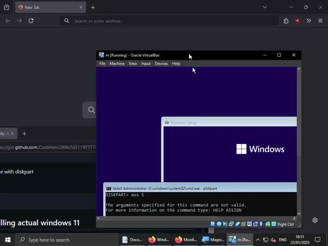Click the keyboard capture icon beside Right Ctrl
The width and height of the screenshot is (328, 246).
point(274,224)
